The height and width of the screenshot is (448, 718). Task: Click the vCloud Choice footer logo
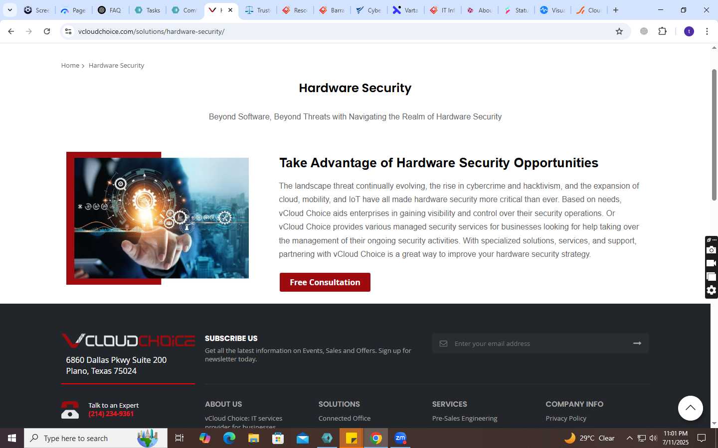pyautogui.click(x=128, y=340)
